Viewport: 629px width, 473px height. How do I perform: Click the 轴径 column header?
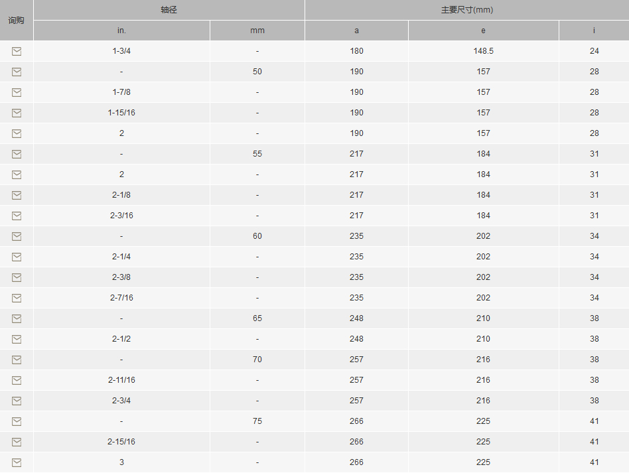click(x=169, y=10)
